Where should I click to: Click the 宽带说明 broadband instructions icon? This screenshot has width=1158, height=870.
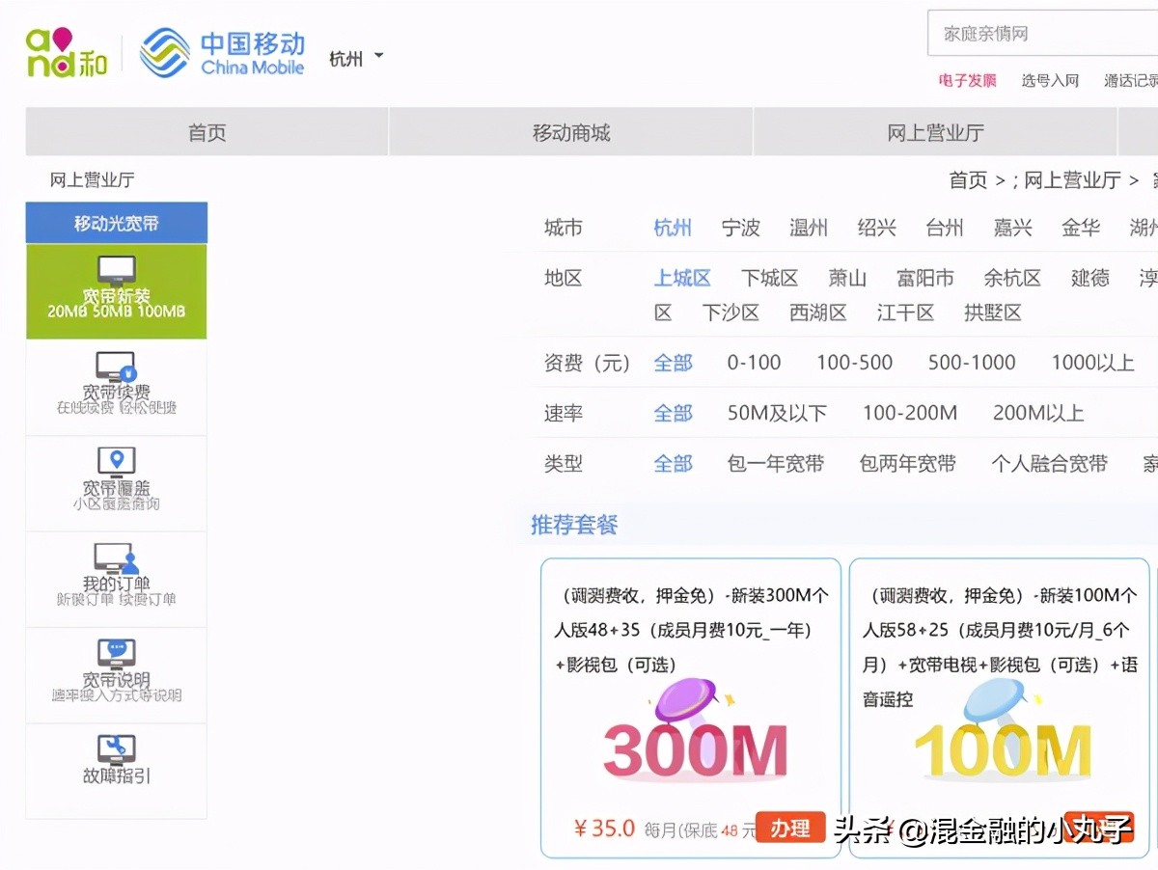tap(116, 672)
